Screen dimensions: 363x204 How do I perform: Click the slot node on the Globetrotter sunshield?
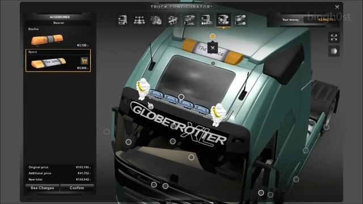pyautogui.click(x=173, y=126)
